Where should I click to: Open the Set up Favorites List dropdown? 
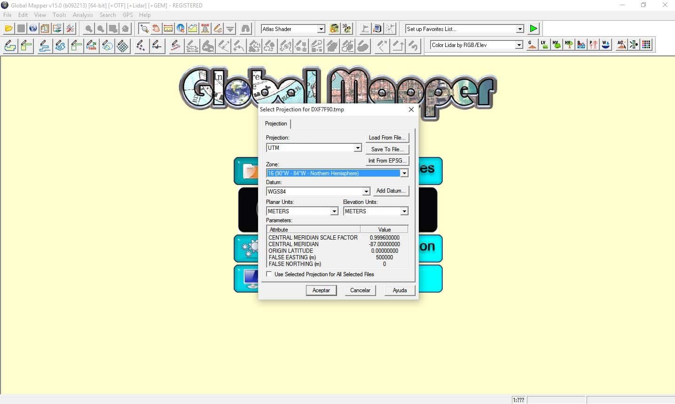[x=520, y=29]
